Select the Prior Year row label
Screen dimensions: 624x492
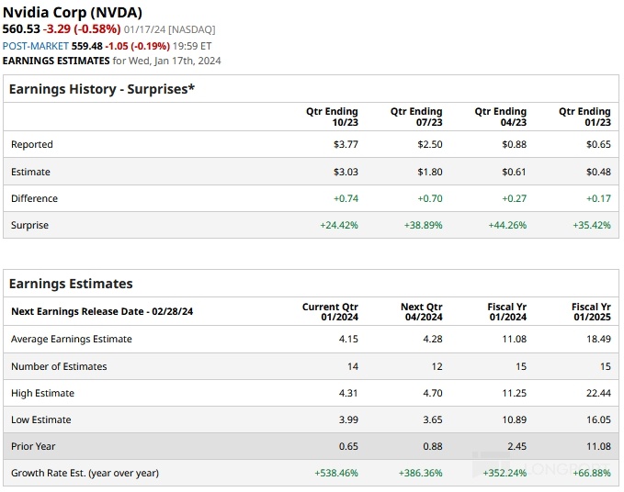click(34, 446)
